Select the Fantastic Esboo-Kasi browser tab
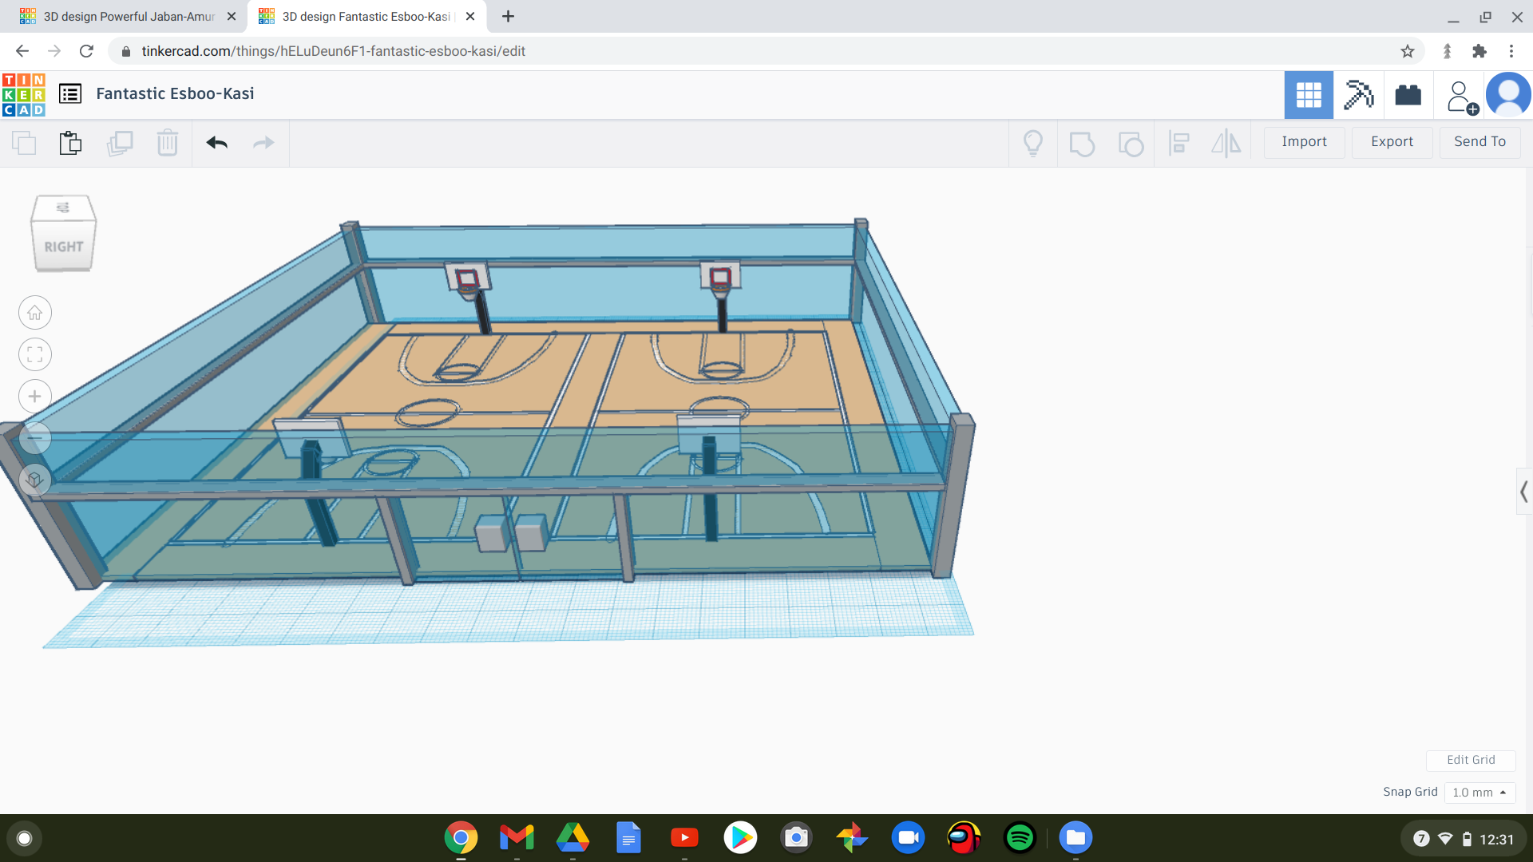 coord(366,17)
